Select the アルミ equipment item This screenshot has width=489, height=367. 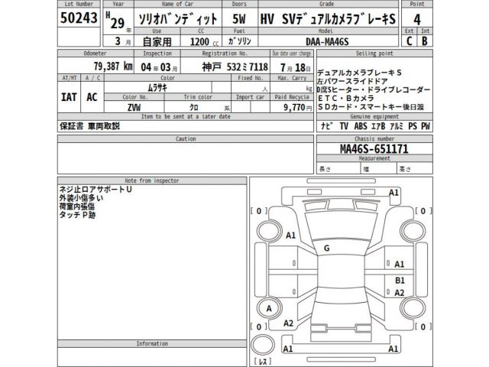(396, 126)
